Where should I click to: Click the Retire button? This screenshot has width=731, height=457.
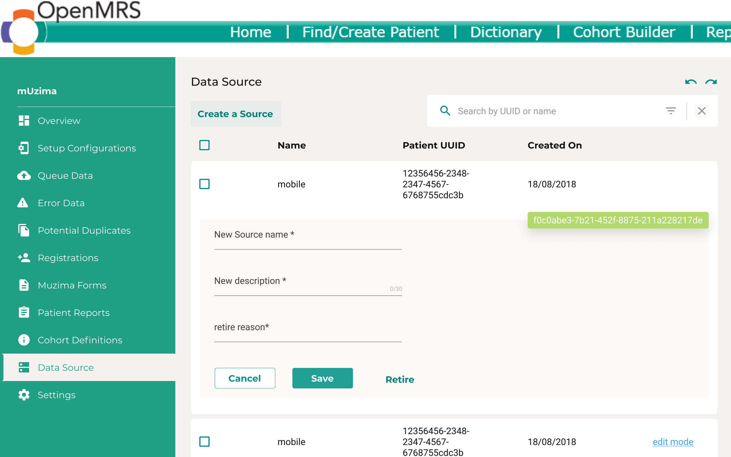click(x=400, y=379)
